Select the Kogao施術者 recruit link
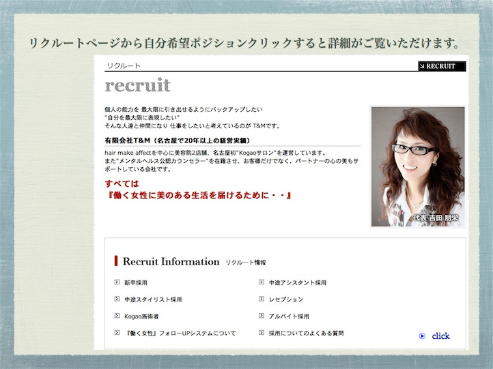Image resolution: width=493 pixels, height=369 pixels. pyautogui.click(x=141, y=316)
